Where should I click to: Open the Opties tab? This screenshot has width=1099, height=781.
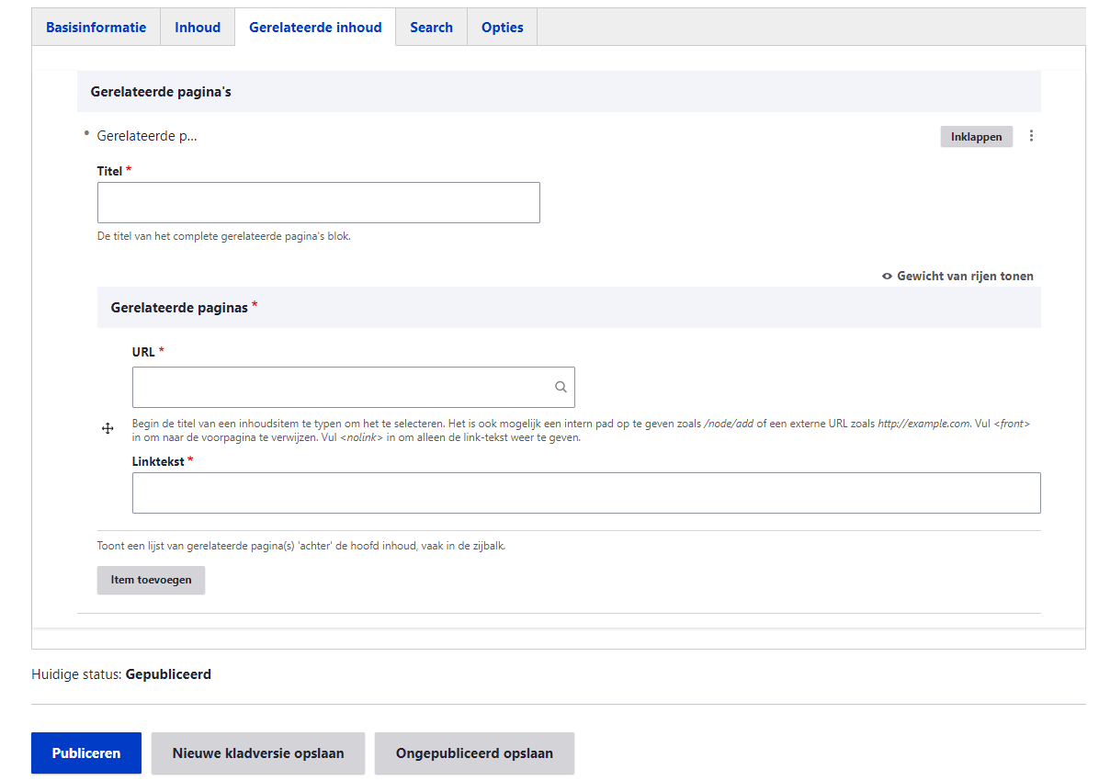503,28
